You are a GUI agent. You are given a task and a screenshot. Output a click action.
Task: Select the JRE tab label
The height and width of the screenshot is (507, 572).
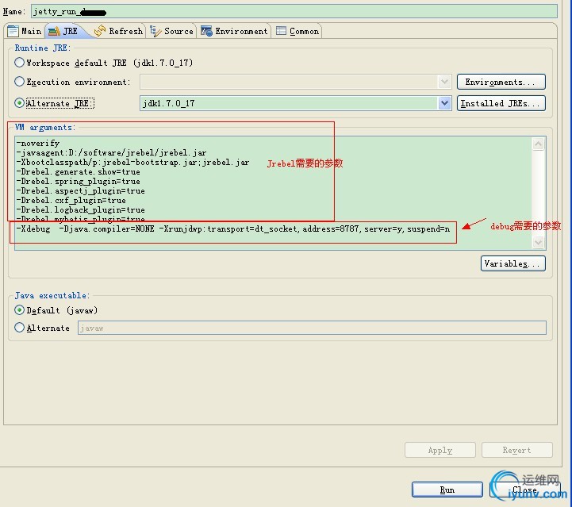click(x=71, y=32)
